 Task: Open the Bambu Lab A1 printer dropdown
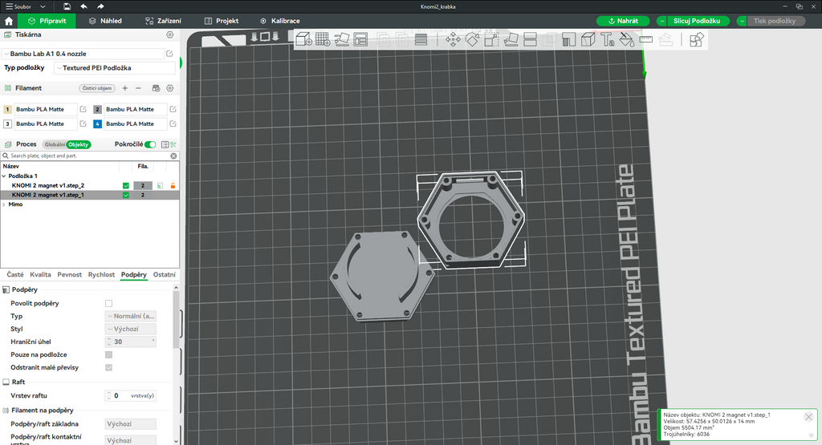click(x=83, y=54)
